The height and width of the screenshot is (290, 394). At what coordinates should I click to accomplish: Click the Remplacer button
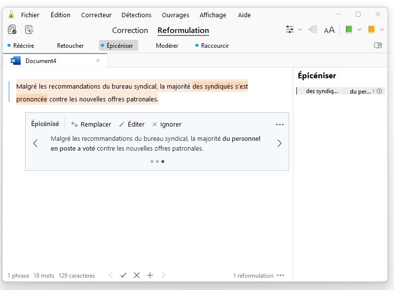[x=91, y=124]
